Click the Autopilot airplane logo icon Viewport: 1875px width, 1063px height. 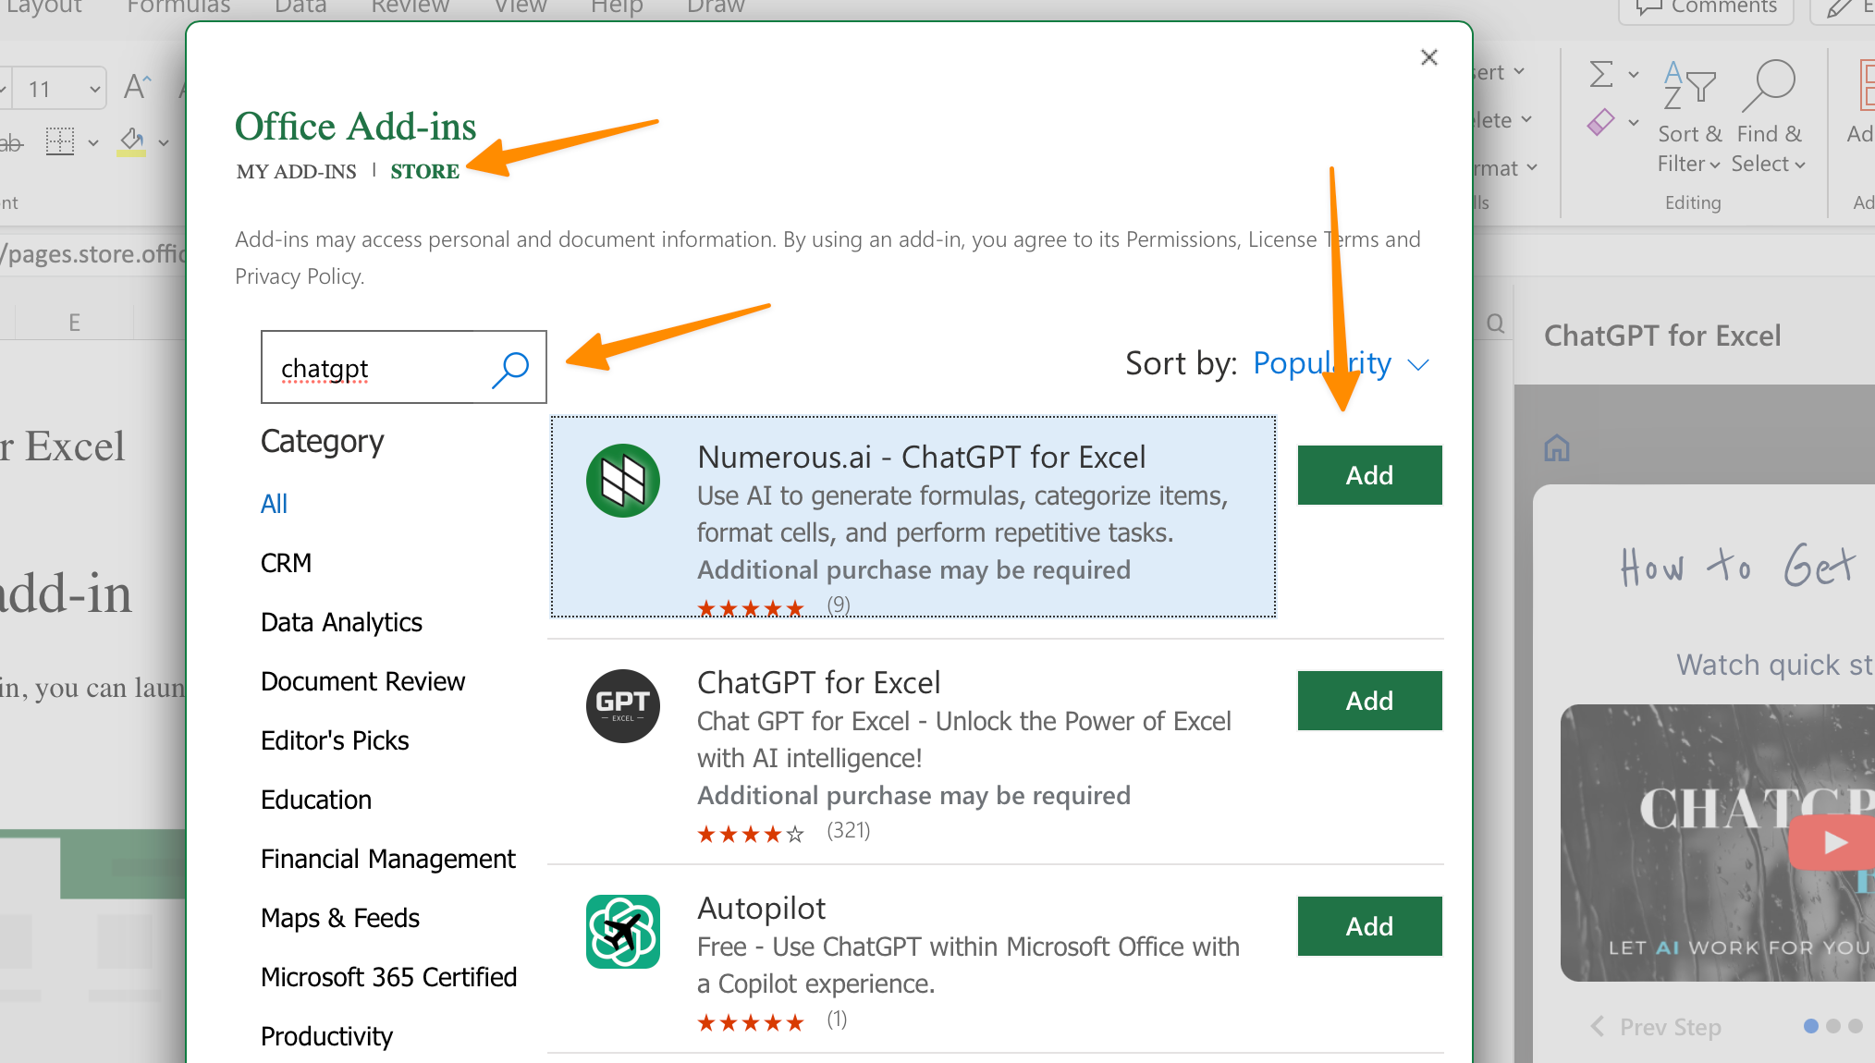(622, 931)
